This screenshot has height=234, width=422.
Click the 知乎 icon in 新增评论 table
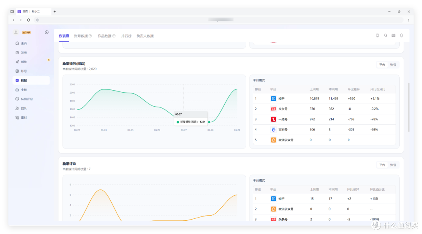[x=273, y=199]
